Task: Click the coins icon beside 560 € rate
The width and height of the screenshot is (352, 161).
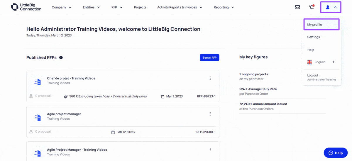Action: [x=66, y=96]
